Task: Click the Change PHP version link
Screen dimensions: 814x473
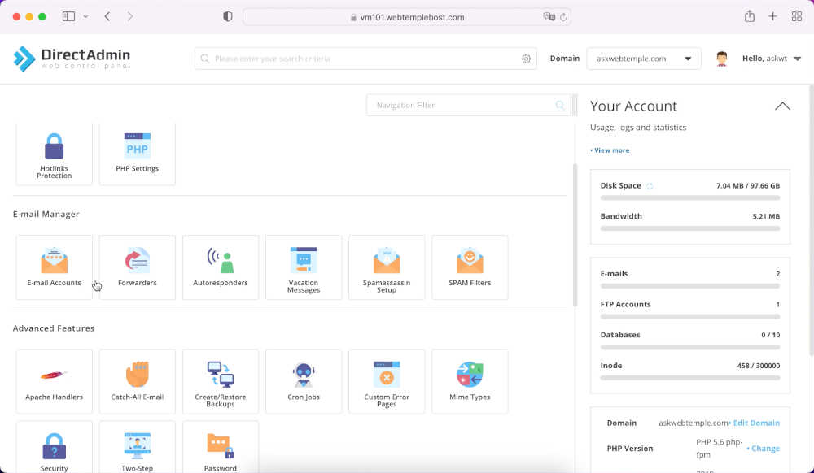Action: (x=764, y=449)
